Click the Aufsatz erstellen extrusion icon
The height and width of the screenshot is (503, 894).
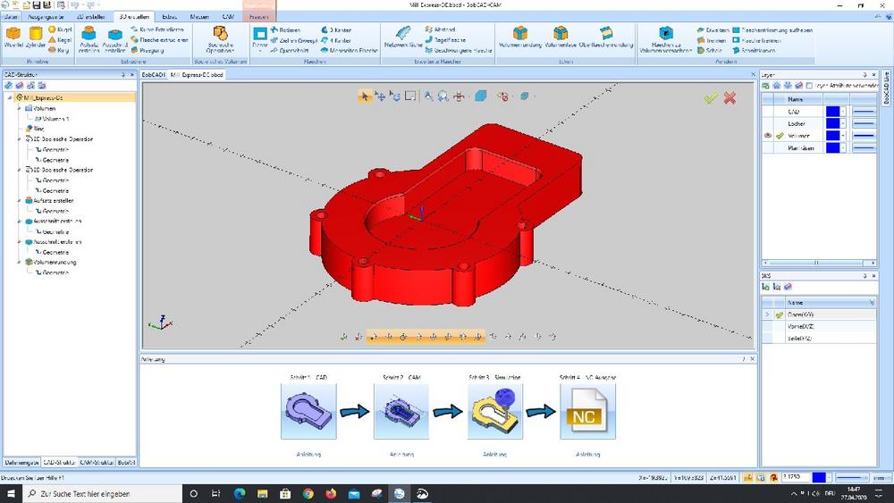tap(89, 36)
